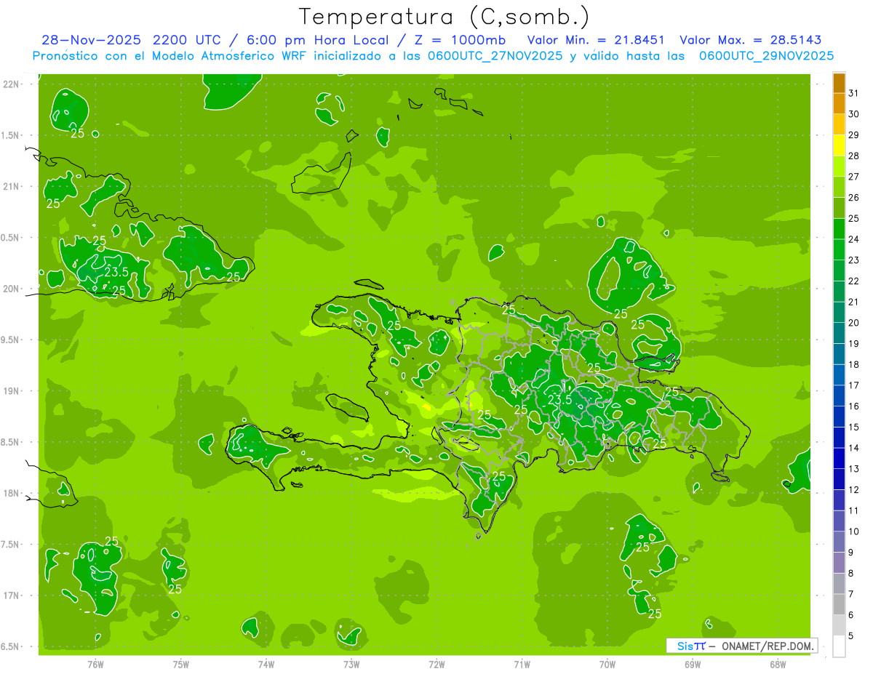This screenshot has width=873, height=674.
Task: Click the "18N" latitude axis label
Action: tap(11, 494)
